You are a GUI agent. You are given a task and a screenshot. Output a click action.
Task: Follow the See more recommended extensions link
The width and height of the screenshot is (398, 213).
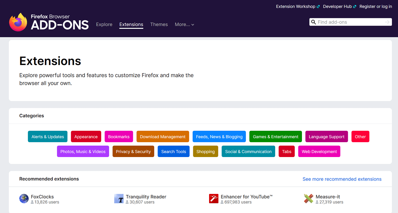(x=342, y=179)
